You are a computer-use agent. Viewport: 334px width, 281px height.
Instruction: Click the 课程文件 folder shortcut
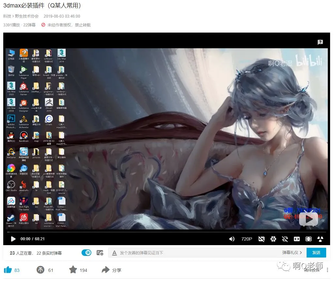click(36, 120)
